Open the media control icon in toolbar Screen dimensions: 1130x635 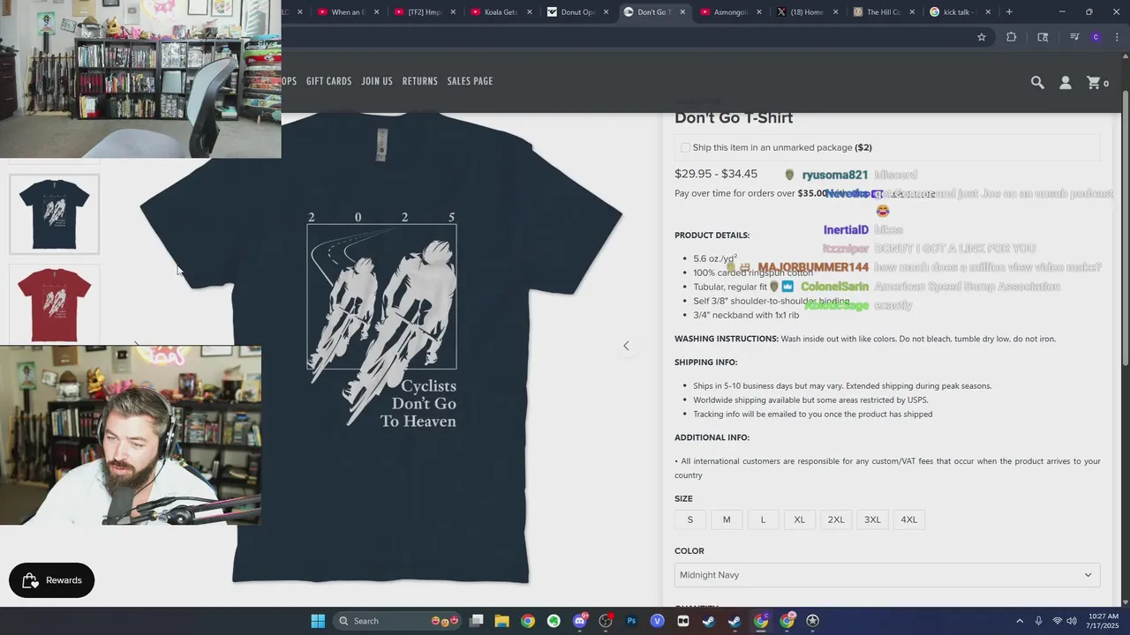[x=1074, y=37]
